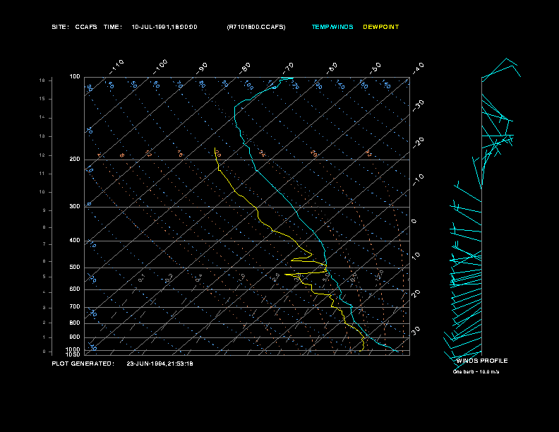The width and height of the screenshot is (559, 432).
Task: Click the left height scale label '13'
Action: (42, 136)
